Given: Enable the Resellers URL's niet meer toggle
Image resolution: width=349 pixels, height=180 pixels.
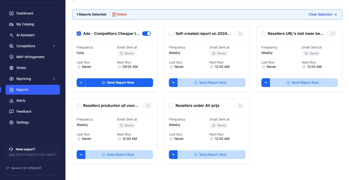Looking at the screenshot, I should pos(331,34).
